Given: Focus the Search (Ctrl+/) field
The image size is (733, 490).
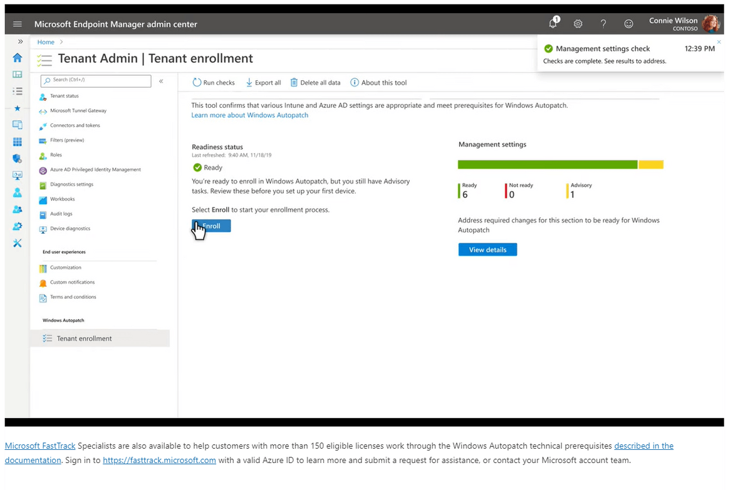Looking at the screenshot, I should (x=96, y=81).
